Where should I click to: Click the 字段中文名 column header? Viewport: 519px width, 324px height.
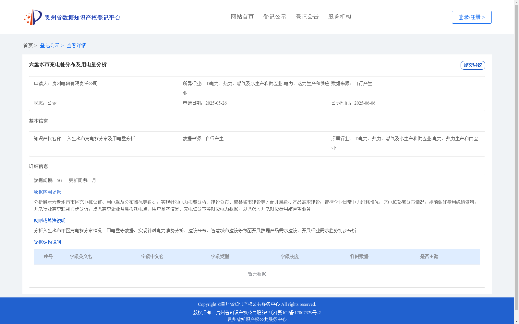point(152,257)
